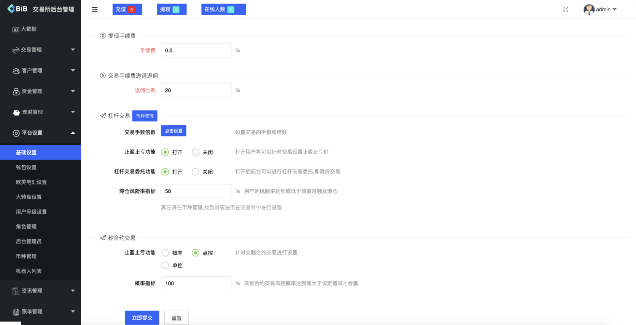Choose the 点控 radio option
Image resolution: width=636 pixels, height=325 pixels.
196,253
